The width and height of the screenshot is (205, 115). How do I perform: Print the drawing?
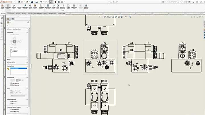pos(36,2)
